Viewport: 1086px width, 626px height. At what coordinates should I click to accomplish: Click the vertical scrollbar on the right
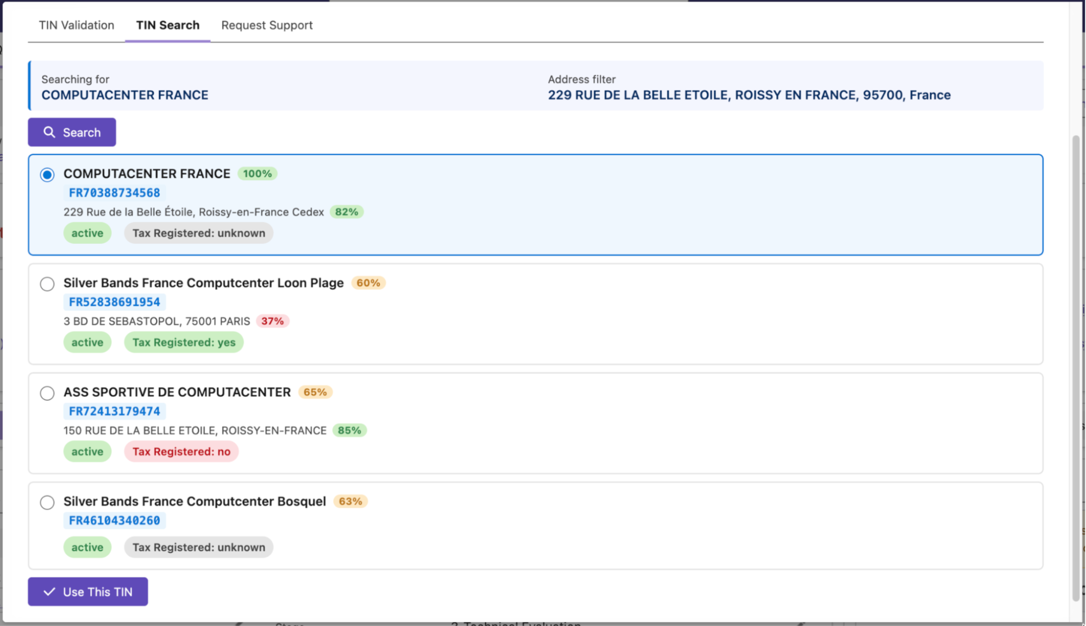click(1076, 368)
